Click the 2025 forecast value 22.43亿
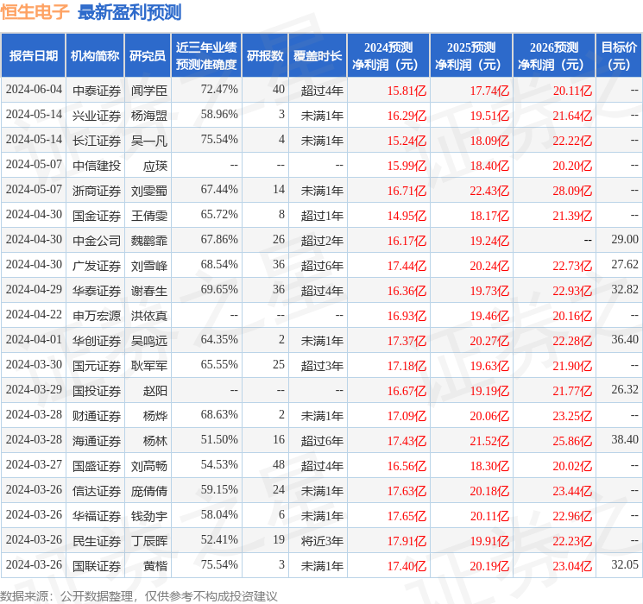Viewport: 643px width, 604px height. coord(489,191)
